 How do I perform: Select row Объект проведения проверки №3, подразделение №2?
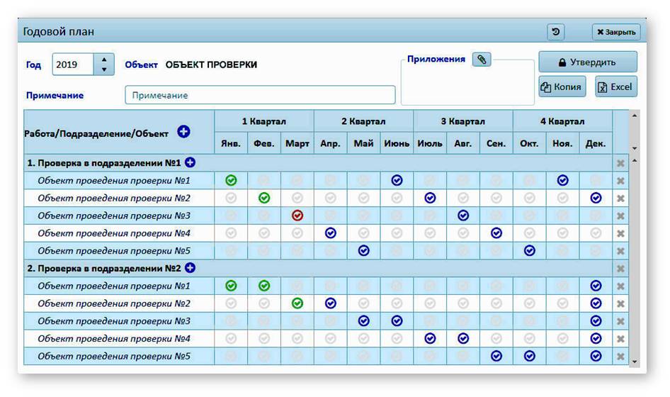119,321
